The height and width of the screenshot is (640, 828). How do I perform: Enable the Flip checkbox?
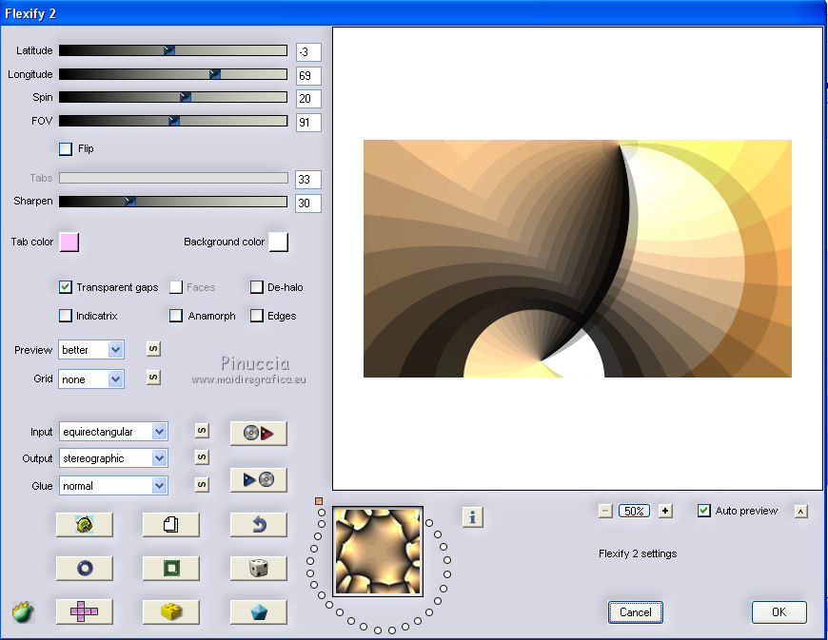tap(66, 148)
